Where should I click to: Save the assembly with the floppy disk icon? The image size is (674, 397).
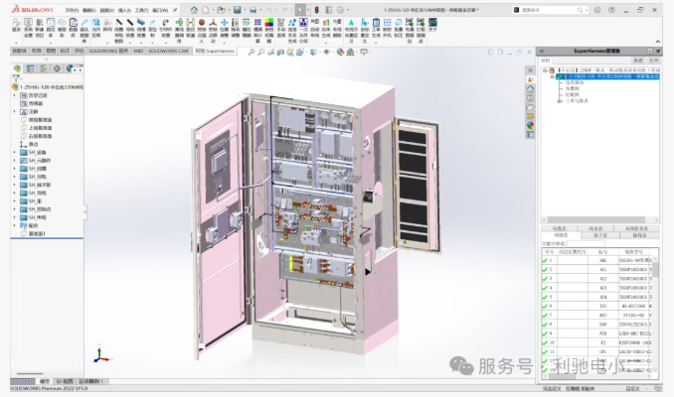click(237, 10)
